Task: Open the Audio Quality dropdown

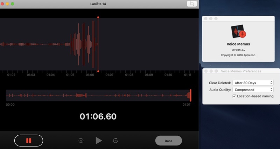Action: 253,90
